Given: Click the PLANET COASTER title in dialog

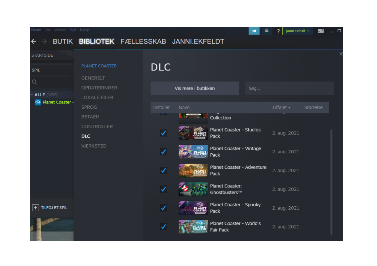Looking at the screenshot, I should (99, 66).
